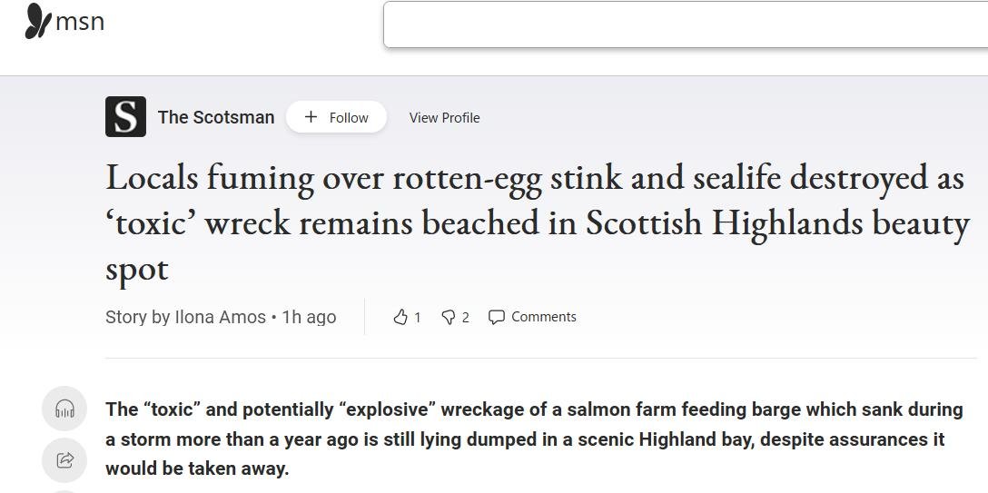Click into the MSN search box

686,25
